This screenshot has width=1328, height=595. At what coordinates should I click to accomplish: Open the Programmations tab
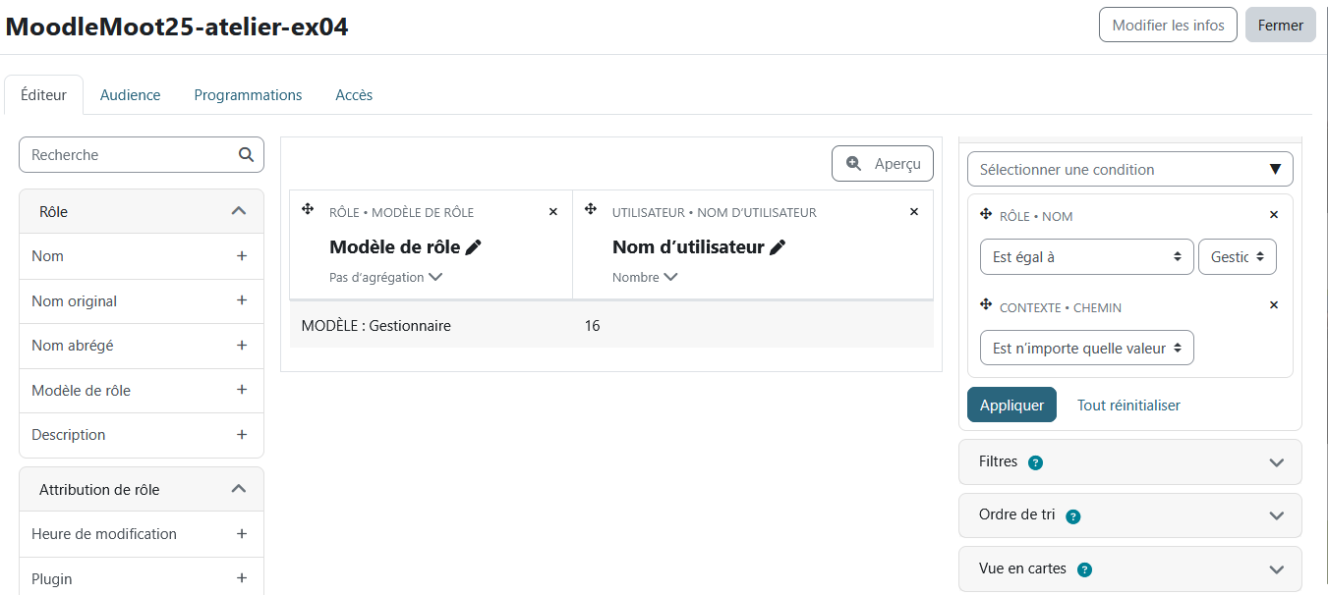pyautogui.click(x=248, y=94)
